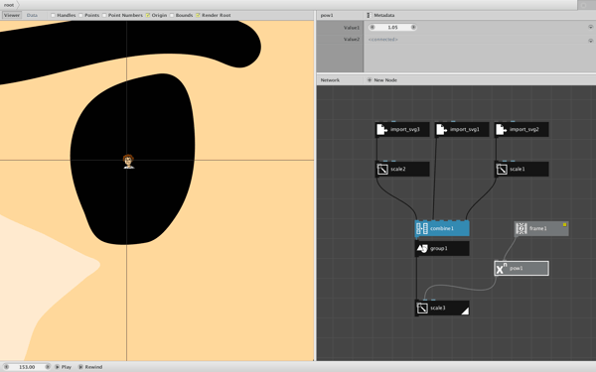Image resolution: width=596 pixels, height=372 pixels.
Task: Click the plus icon beside New Node
Action: click(370, 80)
